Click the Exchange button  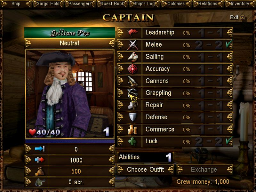tap(204, 170)
